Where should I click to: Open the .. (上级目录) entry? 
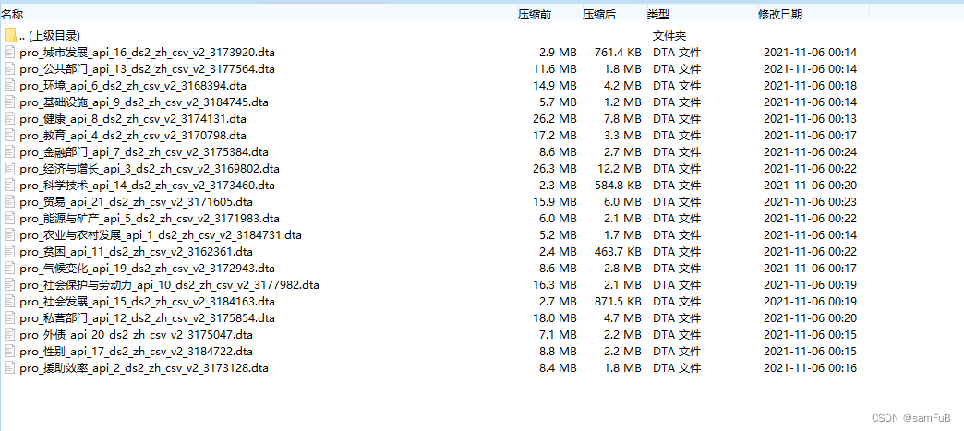tap(50, 36)
